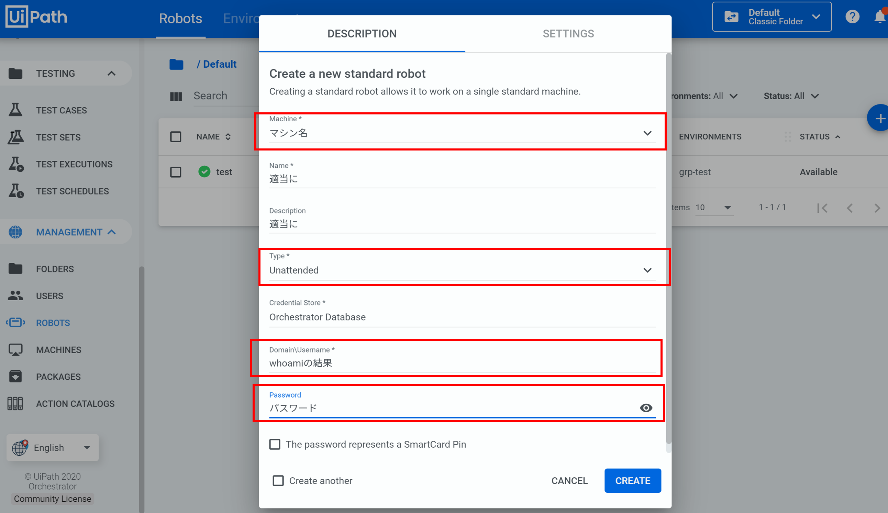Click the Create button
The height and width of the screenshot is (513, 888).
[x=633, y=480]
